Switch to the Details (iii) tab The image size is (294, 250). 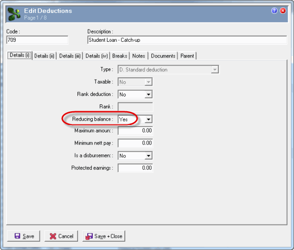[x=70, y=56]
